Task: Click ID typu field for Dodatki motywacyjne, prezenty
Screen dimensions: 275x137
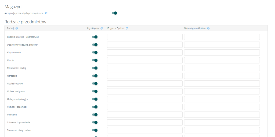Action: click(144, 45)
